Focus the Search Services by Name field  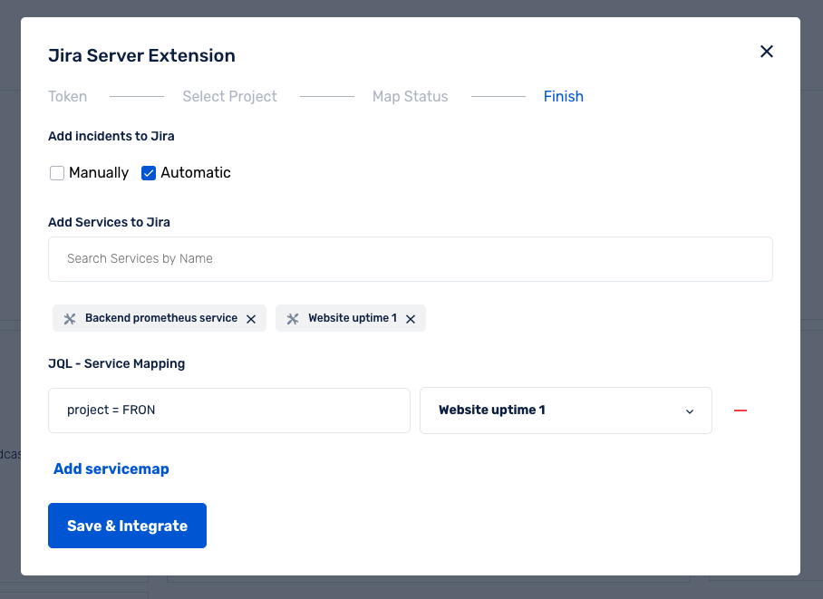coord(411,259)
